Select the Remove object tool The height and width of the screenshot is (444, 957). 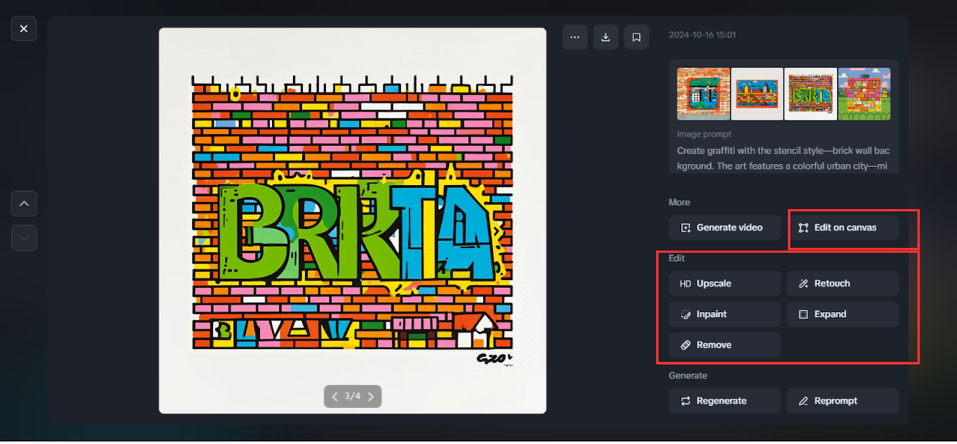tap(724, 344)
